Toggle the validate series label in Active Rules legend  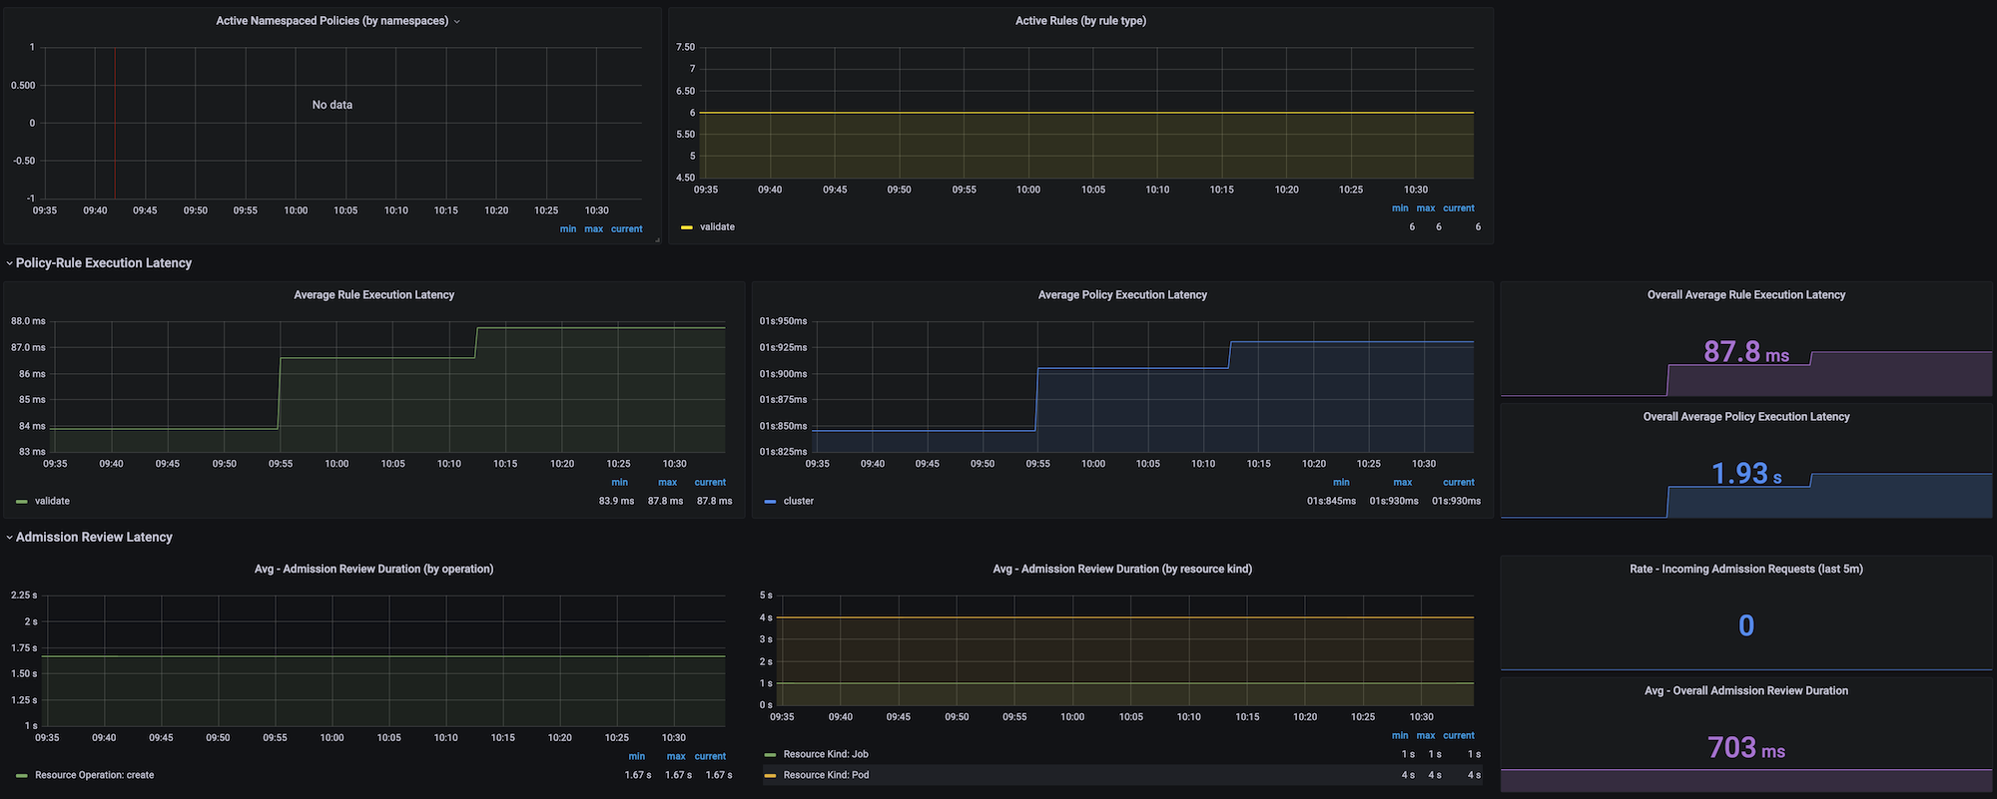point(717,227)
